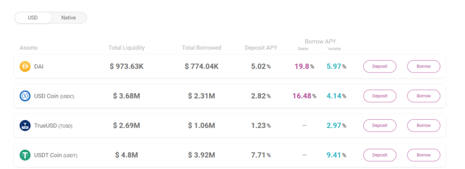
Task: Sort table by Total Liquidity header
Action: click(127, 48)
